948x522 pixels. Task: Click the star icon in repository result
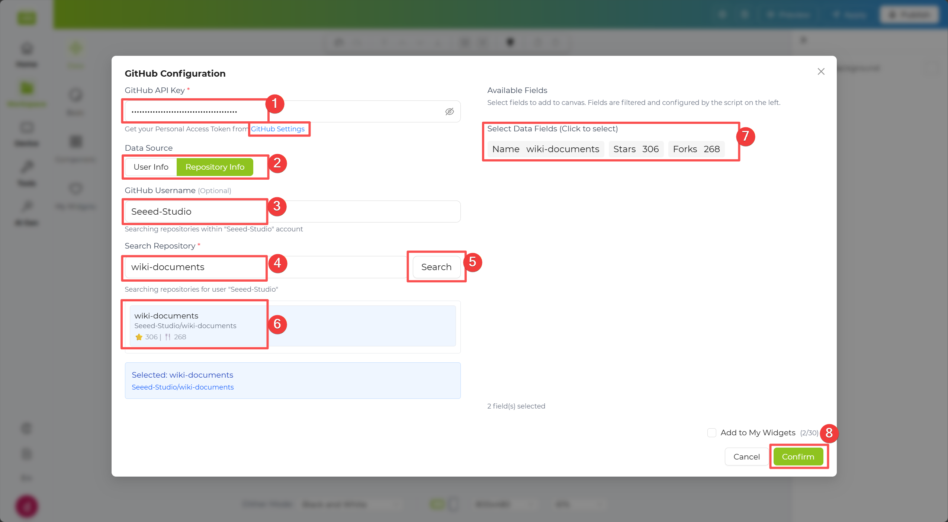[x=139, y=337]
